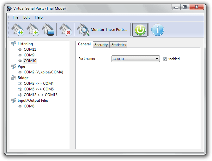Click the Port name: label
212x161 pixels.
(x=87, y=59)
